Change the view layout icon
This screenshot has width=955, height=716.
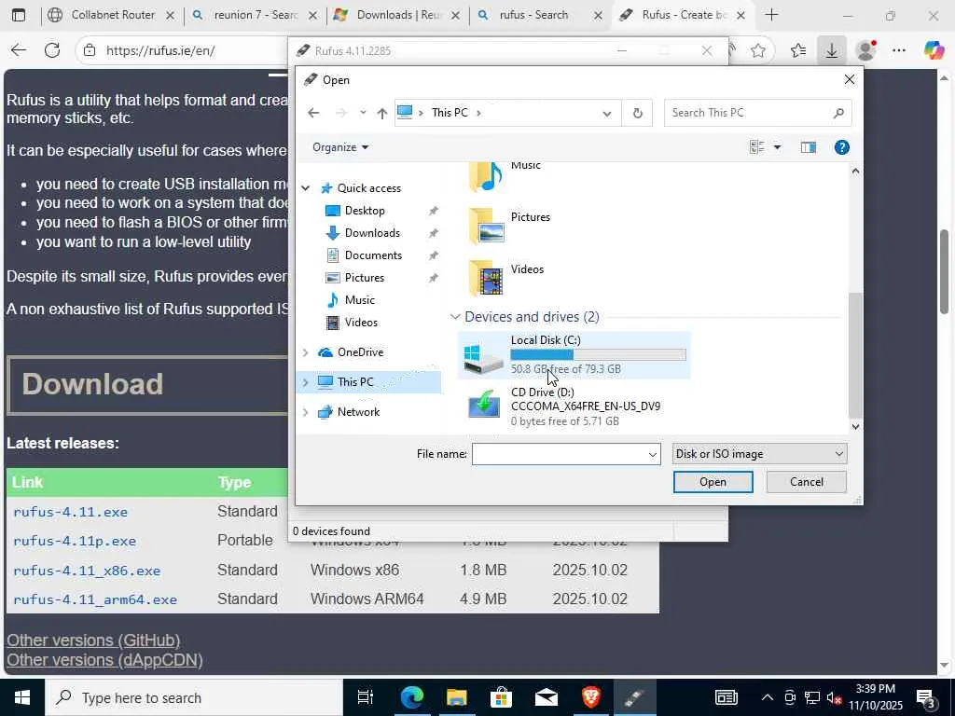pyautogui.click(x=757, y=147)
